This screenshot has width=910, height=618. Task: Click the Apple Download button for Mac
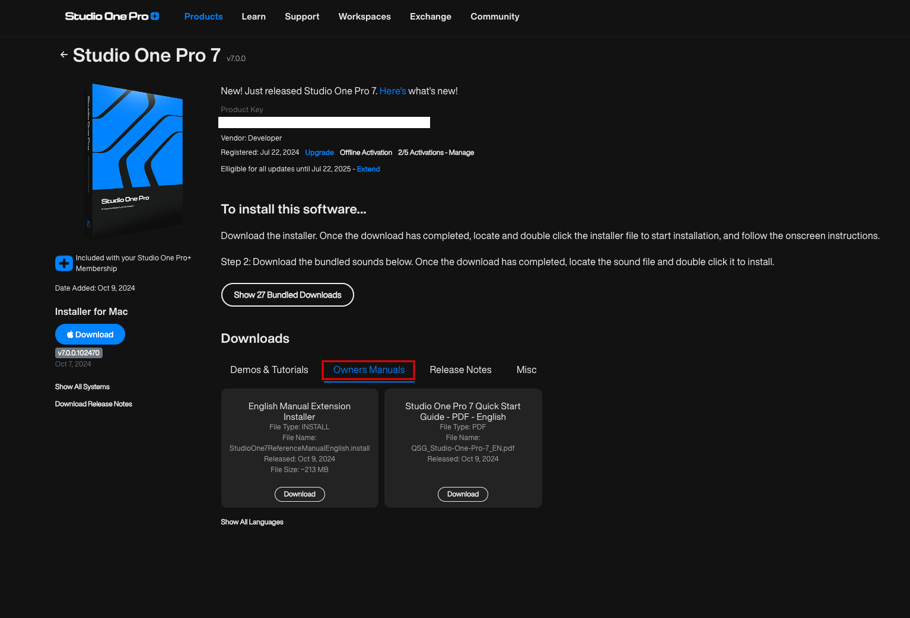90,334
